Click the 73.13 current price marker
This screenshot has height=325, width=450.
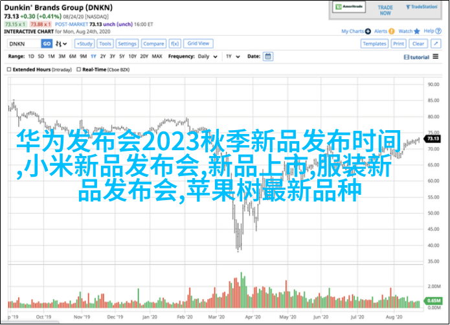coord(433,139)
